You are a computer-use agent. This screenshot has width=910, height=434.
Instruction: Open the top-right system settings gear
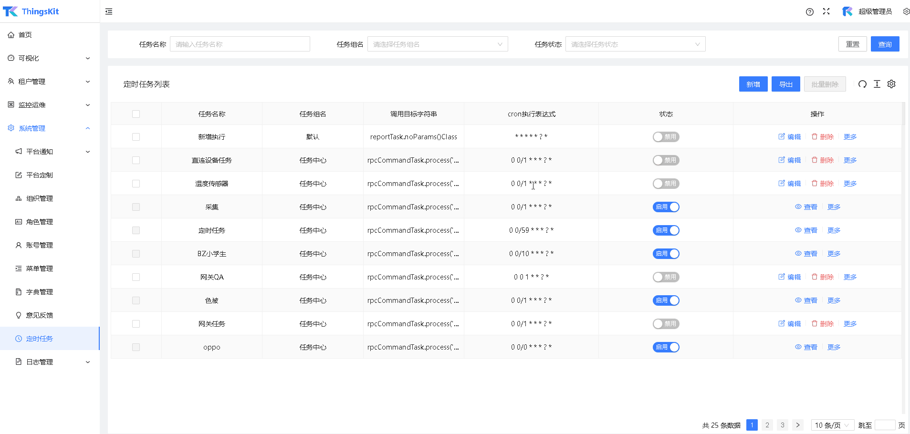[906, 11]
